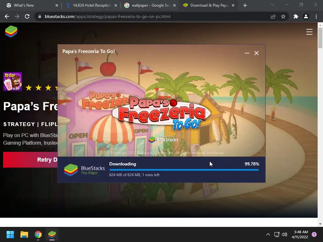
Task: Open the Chrome profile avatar
Action: (x=306, y=16)
